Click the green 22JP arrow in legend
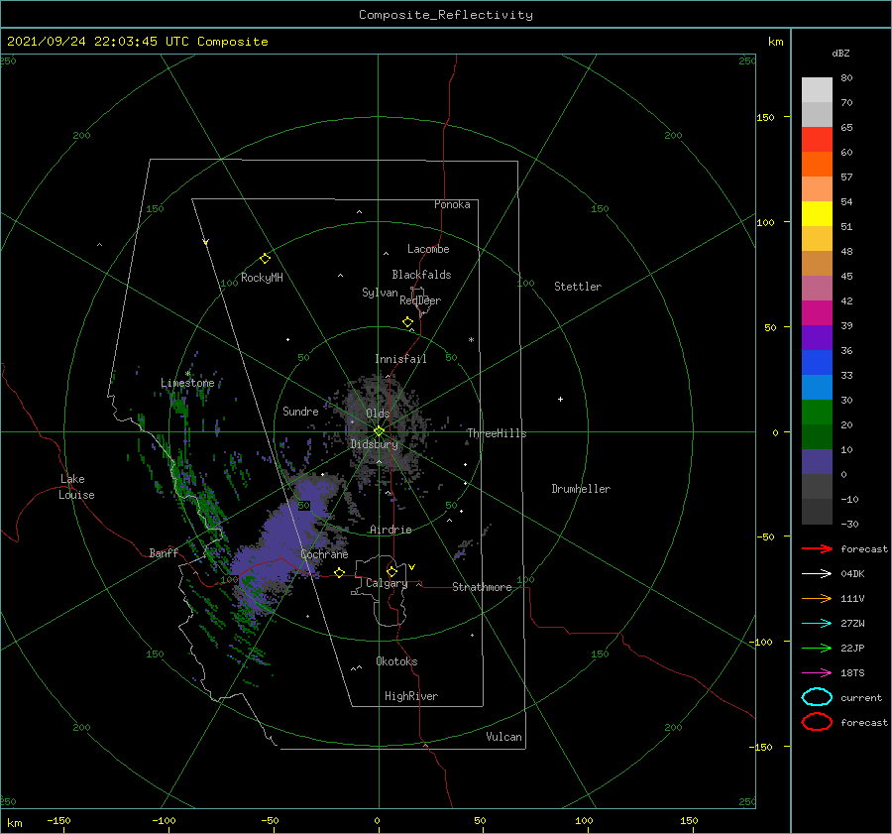The height and width of the screenshot is (834, 892). pos(817,648)
